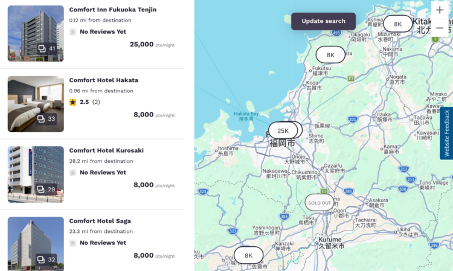Open the Website Feedback side tab
The height and width of the screenshot is (271, 453).
point(446,133)
